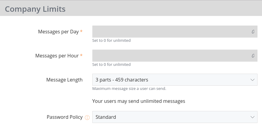Click the asterisk beside Messages per Hour

pyautogui.click(x=81, y=56)
